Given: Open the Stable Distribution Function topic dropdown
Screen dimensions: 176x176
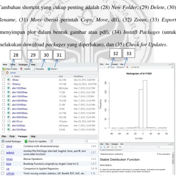Looking at the screenshot, I should click(x=111, y=150).
